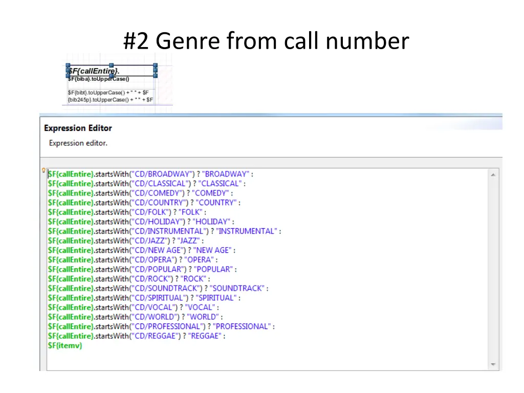524x393 pixels.
Task: Select the $F{bibt}.toUpperCase() multi-line field
Action: pyautogui.click(x=110, y=96)
